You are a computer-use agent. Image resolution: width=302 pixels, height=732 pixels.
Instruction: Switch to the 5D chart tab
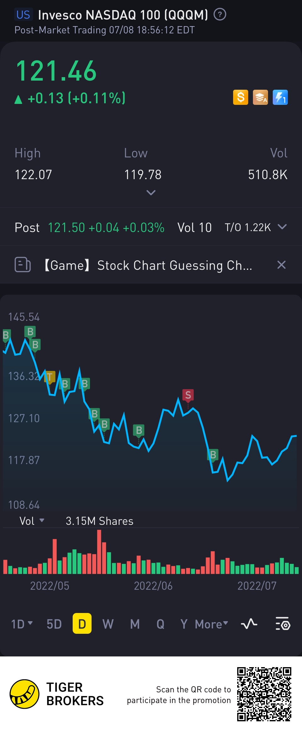(x=54, y=624)
